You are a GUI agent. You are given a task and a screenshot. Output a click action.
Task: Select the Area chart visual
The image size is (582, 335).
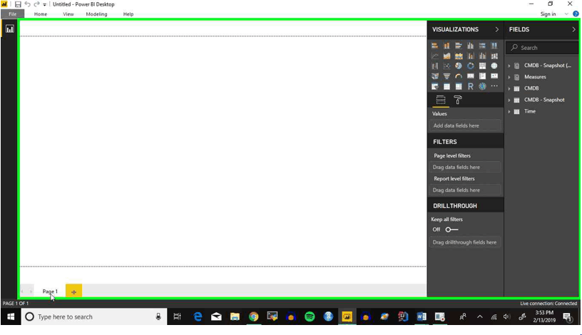click(446, 56)
